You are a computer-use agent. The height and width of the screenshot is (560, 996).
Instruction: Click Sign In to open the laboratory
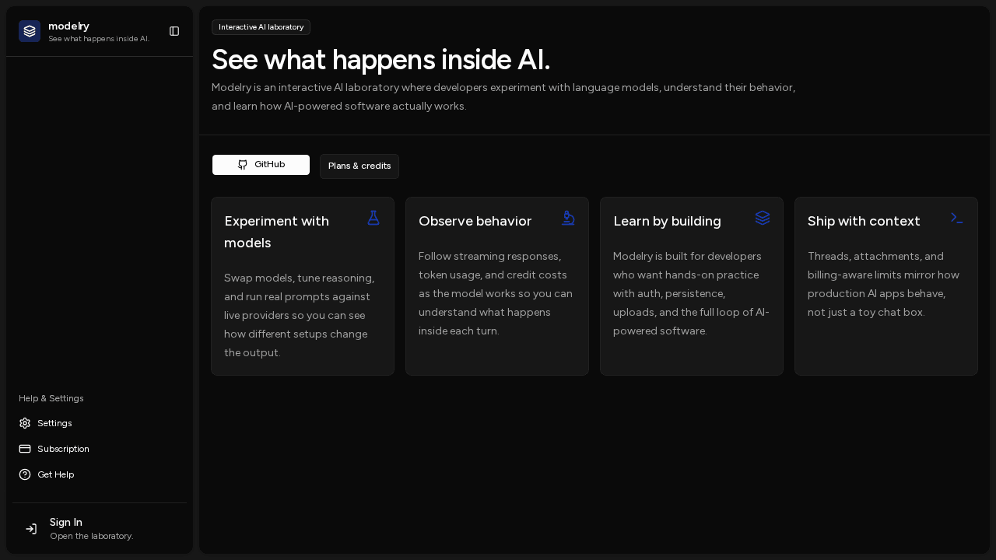point(100,529)
